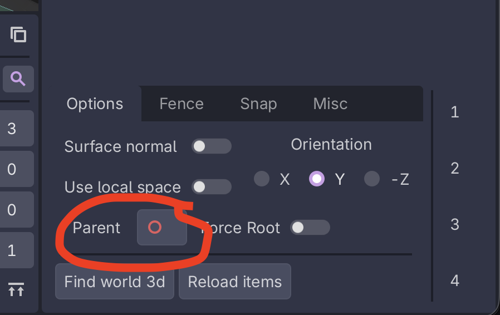Switch to the Options tab
500x315 pixels.
(95, 104)
